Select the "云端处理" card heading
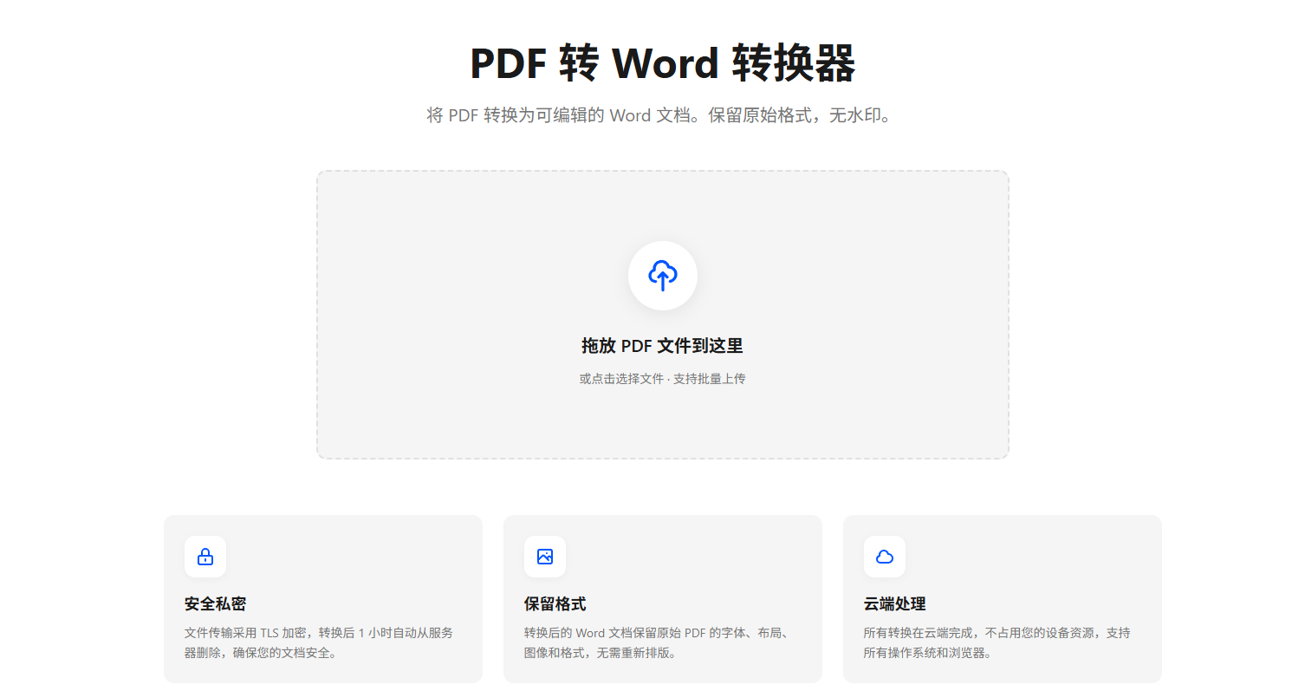Viewport: 1292px width, 691px height. [894, 604]
